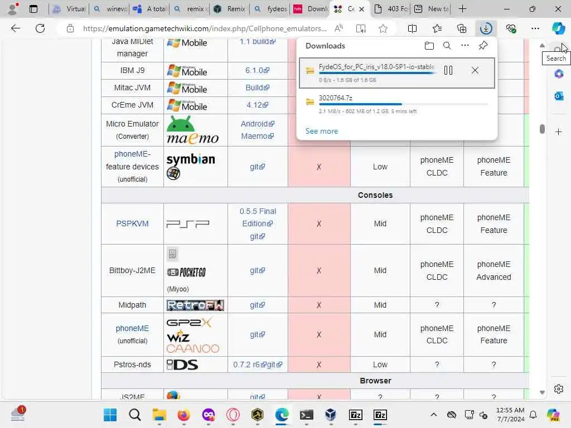Viewport: 571px width, 428px height.
Task: Show hidden system tray icons
Action: point(433,415)
